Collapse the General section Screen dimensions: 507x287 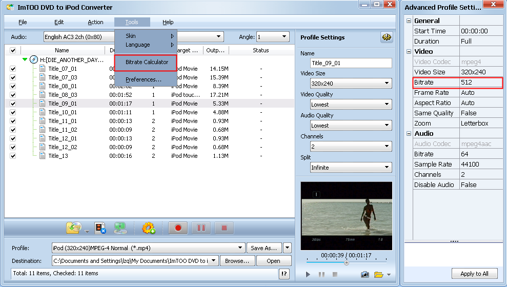tap(409, 20)
